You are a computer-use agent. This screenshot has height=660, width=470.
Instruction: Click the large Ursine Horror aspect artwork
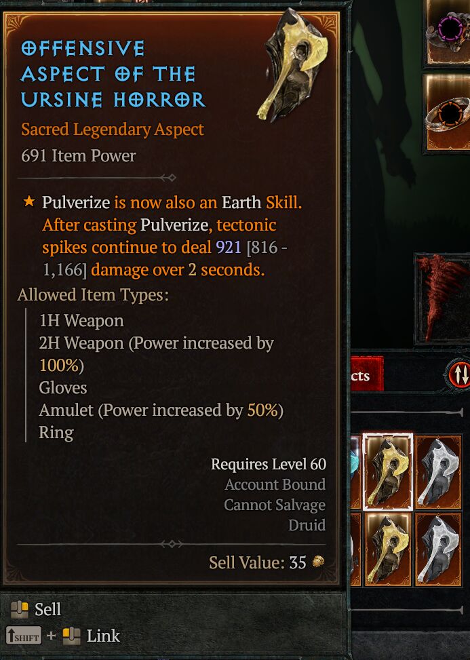(x=292, y=65)
